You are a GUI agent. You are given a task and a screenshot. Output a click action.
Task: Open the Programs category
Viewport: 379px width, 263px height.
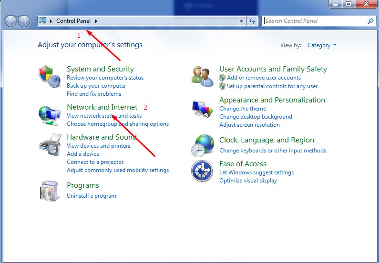[x=83, y=185]
